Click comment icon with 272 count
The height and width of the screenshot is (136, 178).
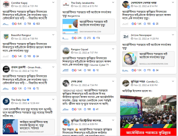click(85, 38)
